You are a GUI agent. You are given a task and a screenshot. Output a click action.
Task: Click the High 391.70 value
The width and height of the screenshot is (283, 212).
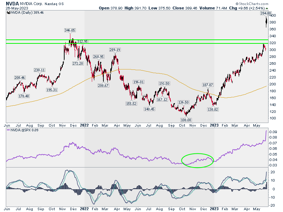click(135, 8)
